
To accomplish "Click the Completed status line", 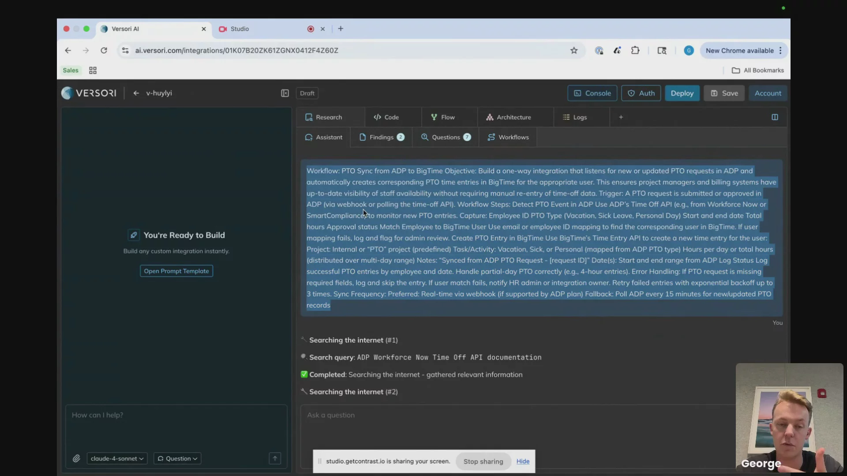I will point(416,375).
